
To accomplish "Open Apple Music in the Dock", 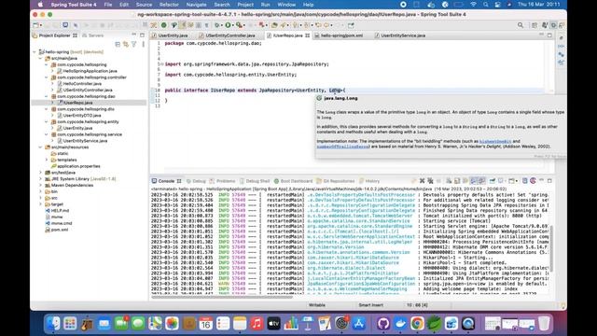I will point(257,324).
